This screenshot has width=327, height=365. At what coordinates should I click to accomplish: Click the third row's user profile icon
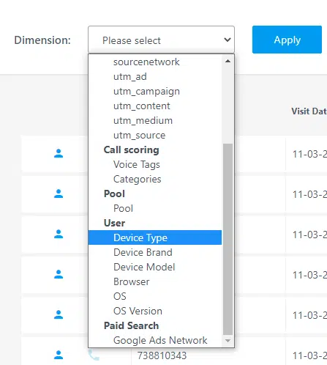[x=59, y=234]
